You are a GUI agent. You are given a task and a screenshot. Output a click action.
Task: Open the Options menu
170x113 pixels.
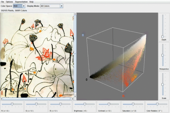click(x=9, y=2)
